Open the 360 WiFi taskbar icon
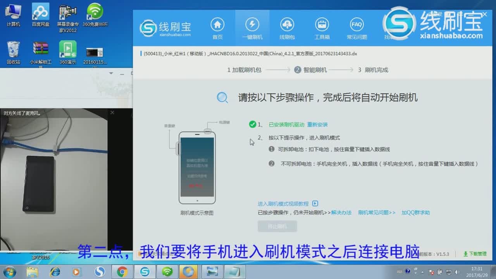This screenshot has height=279, width=496. [167, 272]
